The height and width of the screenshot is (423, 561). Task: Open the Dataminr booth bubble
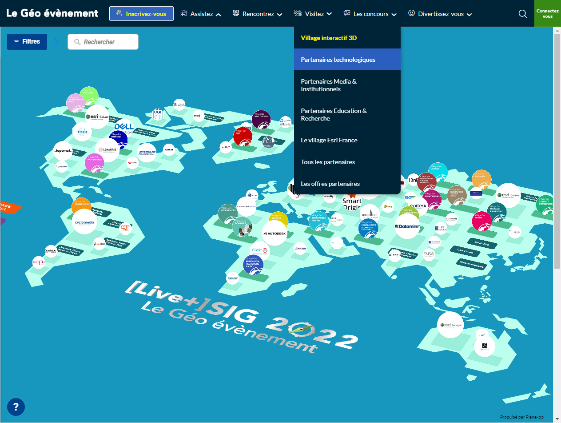(x=407, y=226)
